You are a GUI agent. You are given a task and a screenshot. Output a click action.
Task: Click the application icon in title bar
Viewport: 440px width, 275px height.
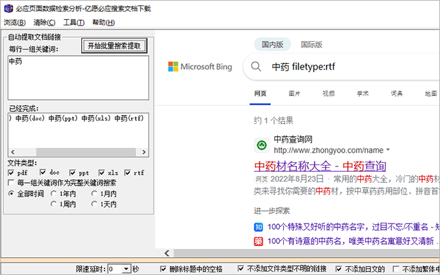(x=8, y=8)
